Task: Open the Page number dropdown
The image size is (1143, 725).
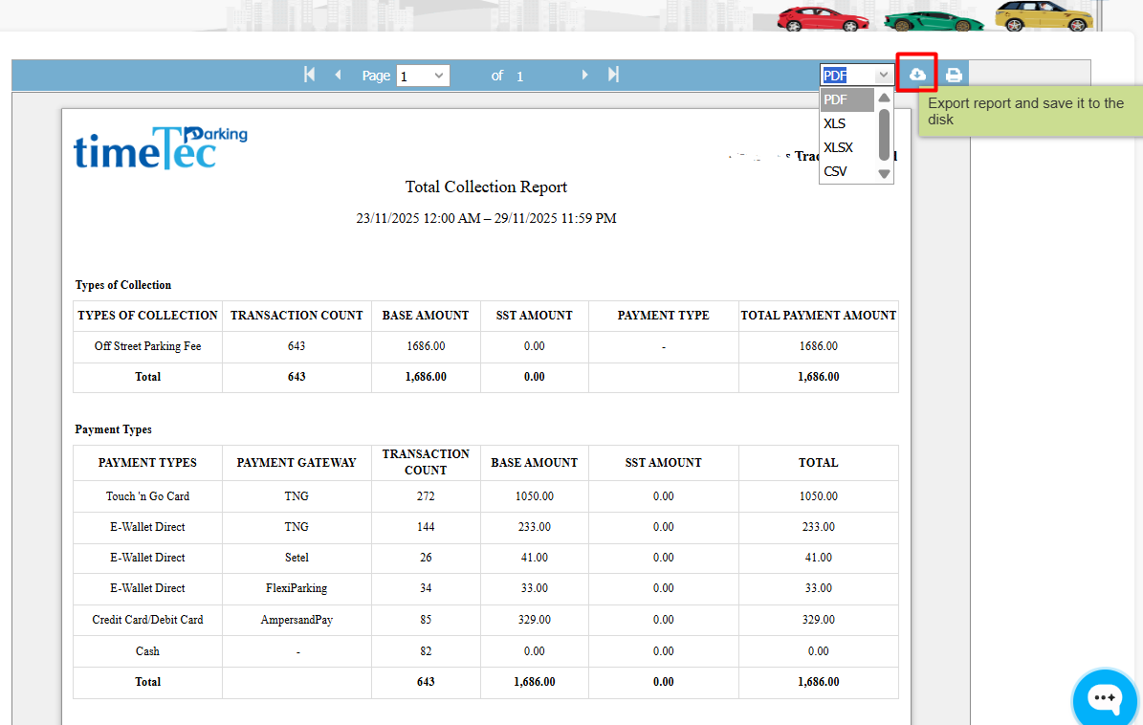Action: pos(423,76)
